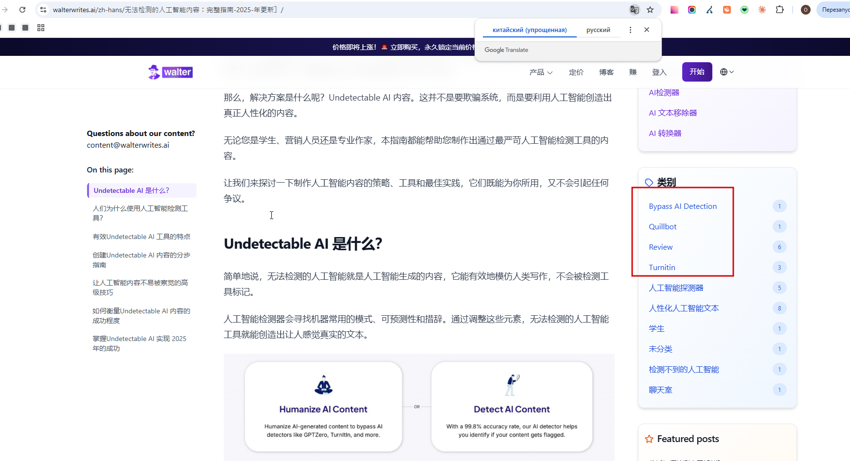The width and height of the screenshot is (850, 461).
Task: Open the language globe dropdown
Action: click(x=727, y=72)
